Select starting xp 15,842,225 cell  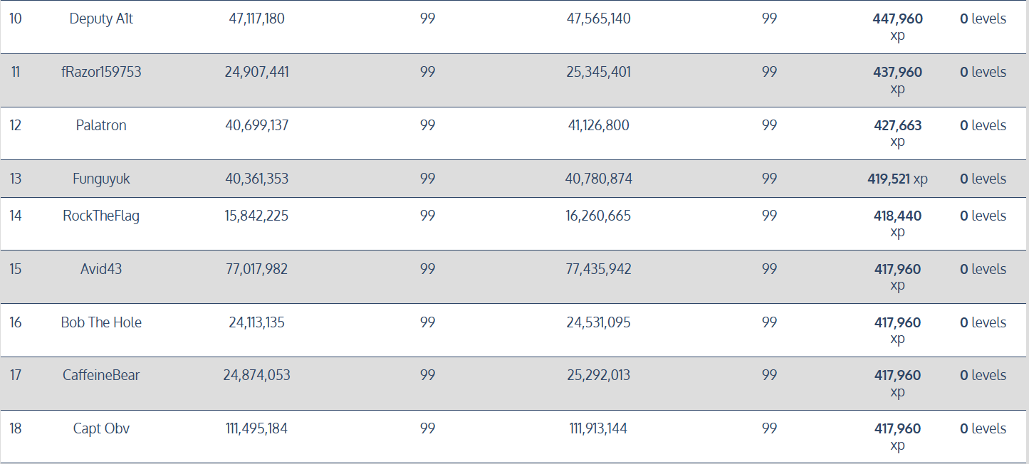click(x=256, y=216)
